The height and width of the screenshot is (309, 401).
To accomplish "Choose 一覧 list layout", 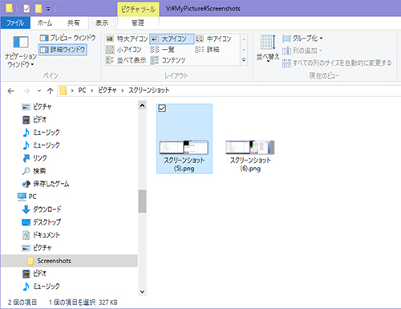I will [x=163, y=50].
